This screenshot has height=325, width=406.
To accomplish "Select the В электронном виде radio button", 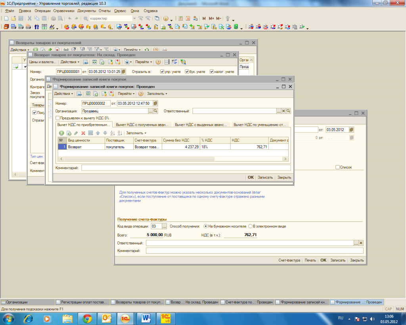I will click(250, 226).
